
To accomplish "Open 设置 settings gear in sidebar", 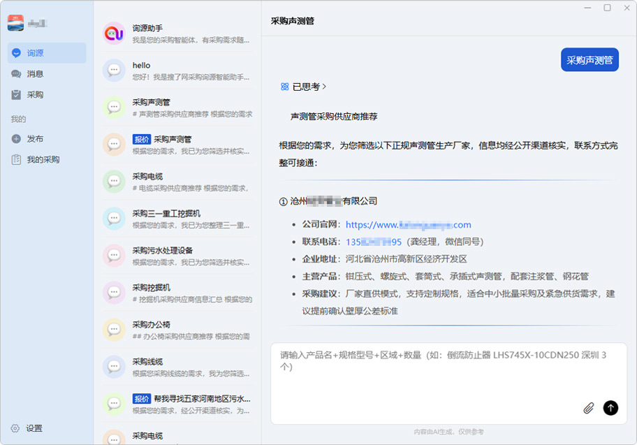I will click(x=15, y=428).
